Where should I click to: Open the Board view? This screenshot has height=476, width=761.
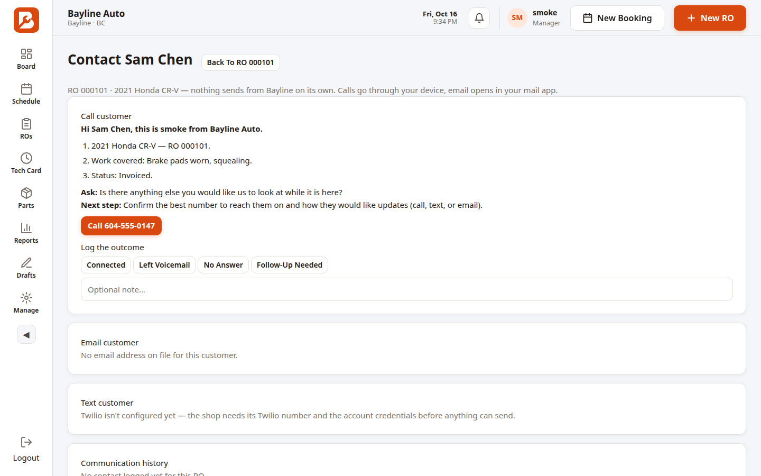coord(26,59)
